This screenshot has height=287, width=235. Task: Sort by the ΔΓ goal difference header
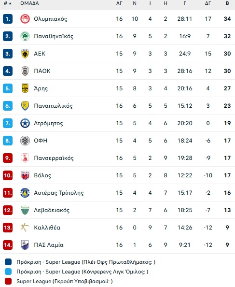tap(208, 3)
